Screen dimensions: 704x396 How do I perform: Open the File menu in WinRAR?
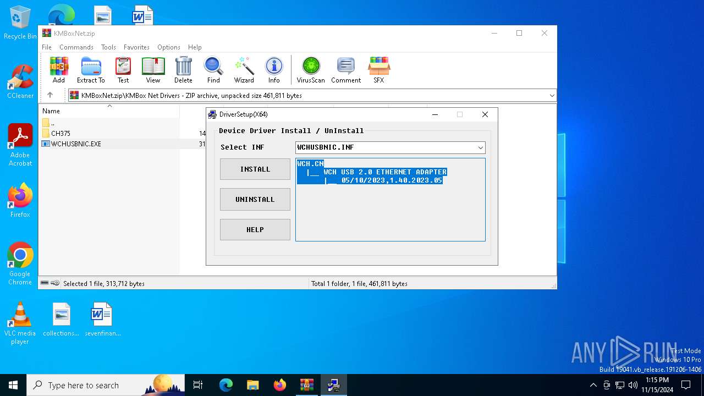[47, 47]
